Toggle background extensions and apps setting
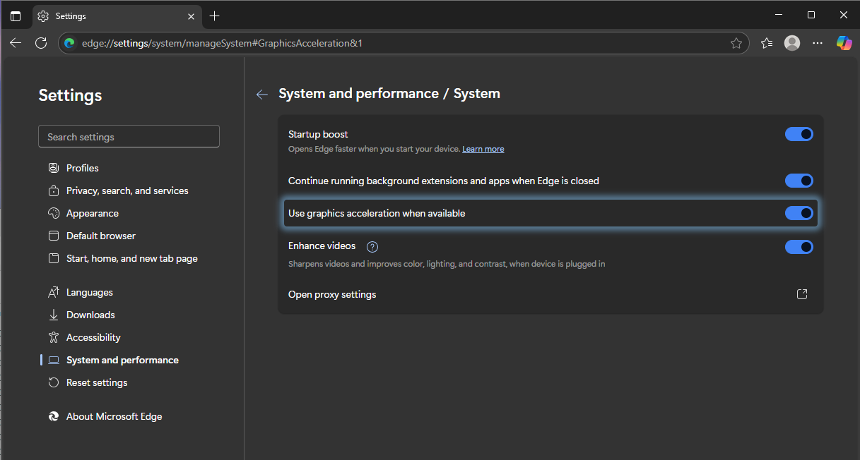Image resolution: width=860 pixels, height=460 pixels. (799, 181)
